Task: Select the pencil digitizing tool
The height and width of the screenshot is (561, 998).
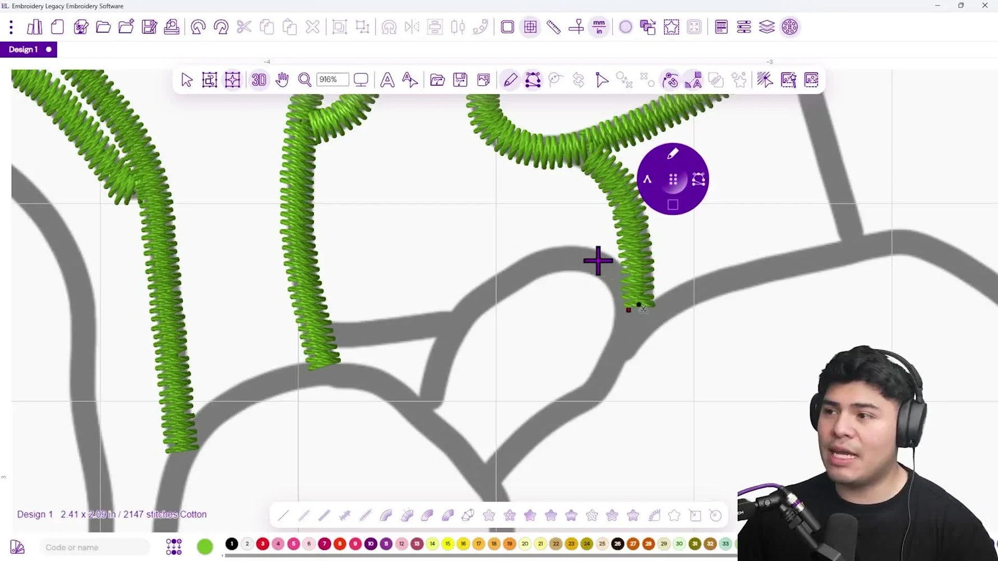Action: [510, 80]
